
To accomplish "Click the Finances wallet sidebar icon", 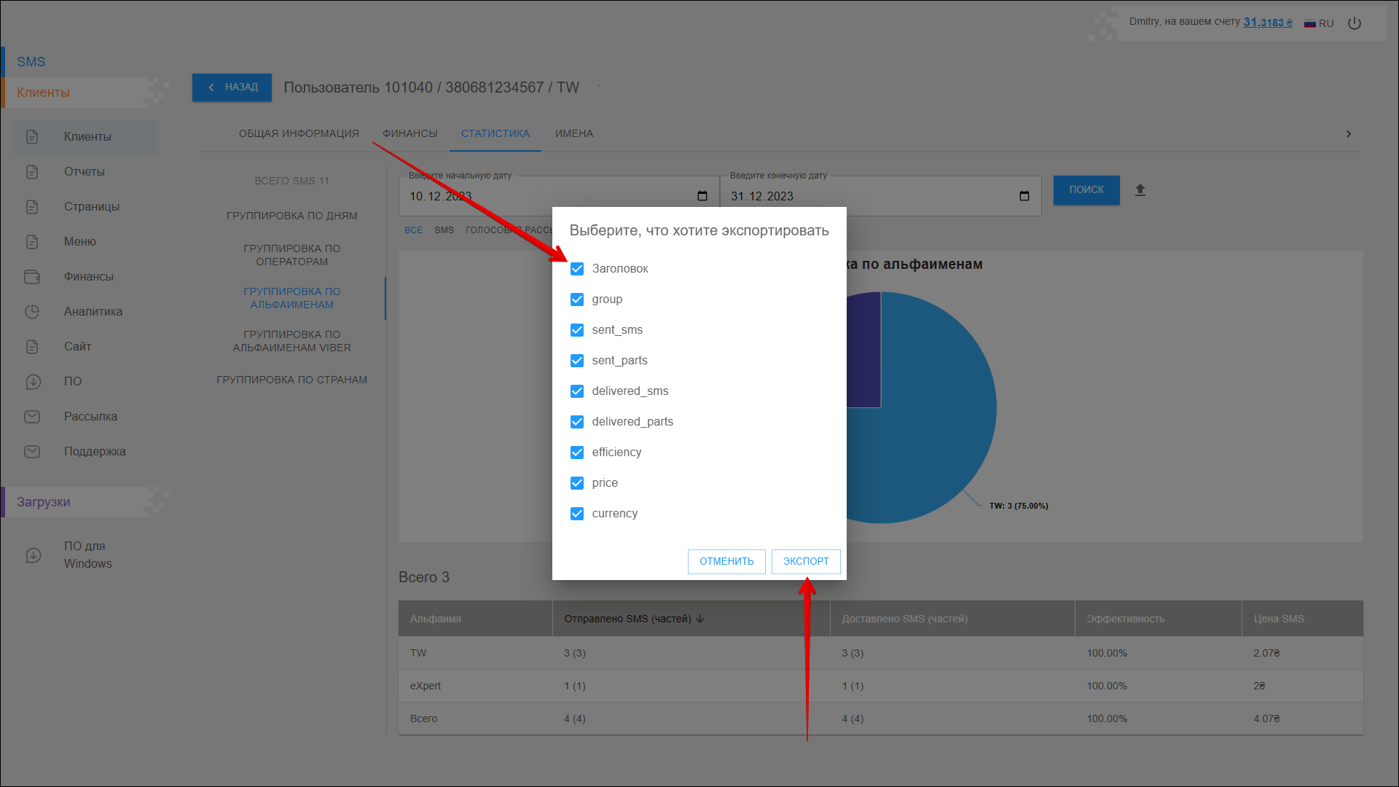I will (x=32, y=277).
